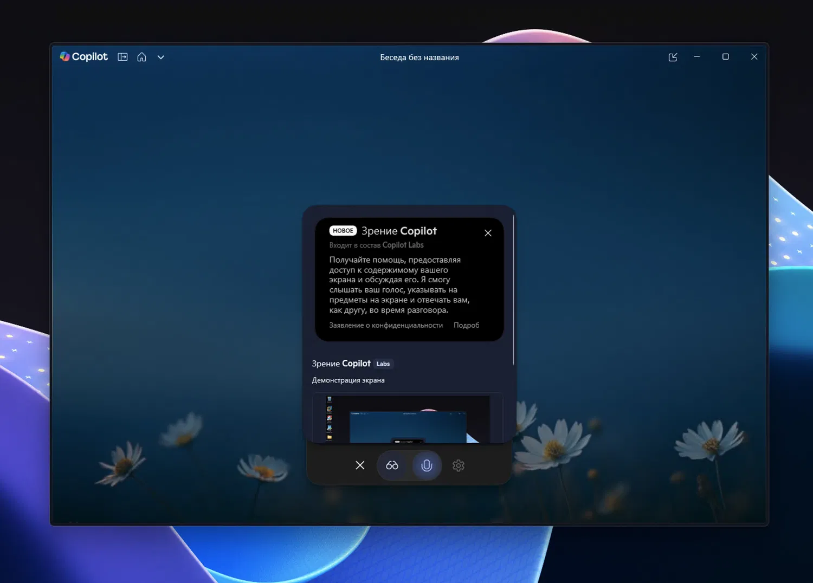Screen dimensions: 813x583
Task: Click the Copilot logo in the title bar
Action: pyautogui.click(x=83, y=57)
